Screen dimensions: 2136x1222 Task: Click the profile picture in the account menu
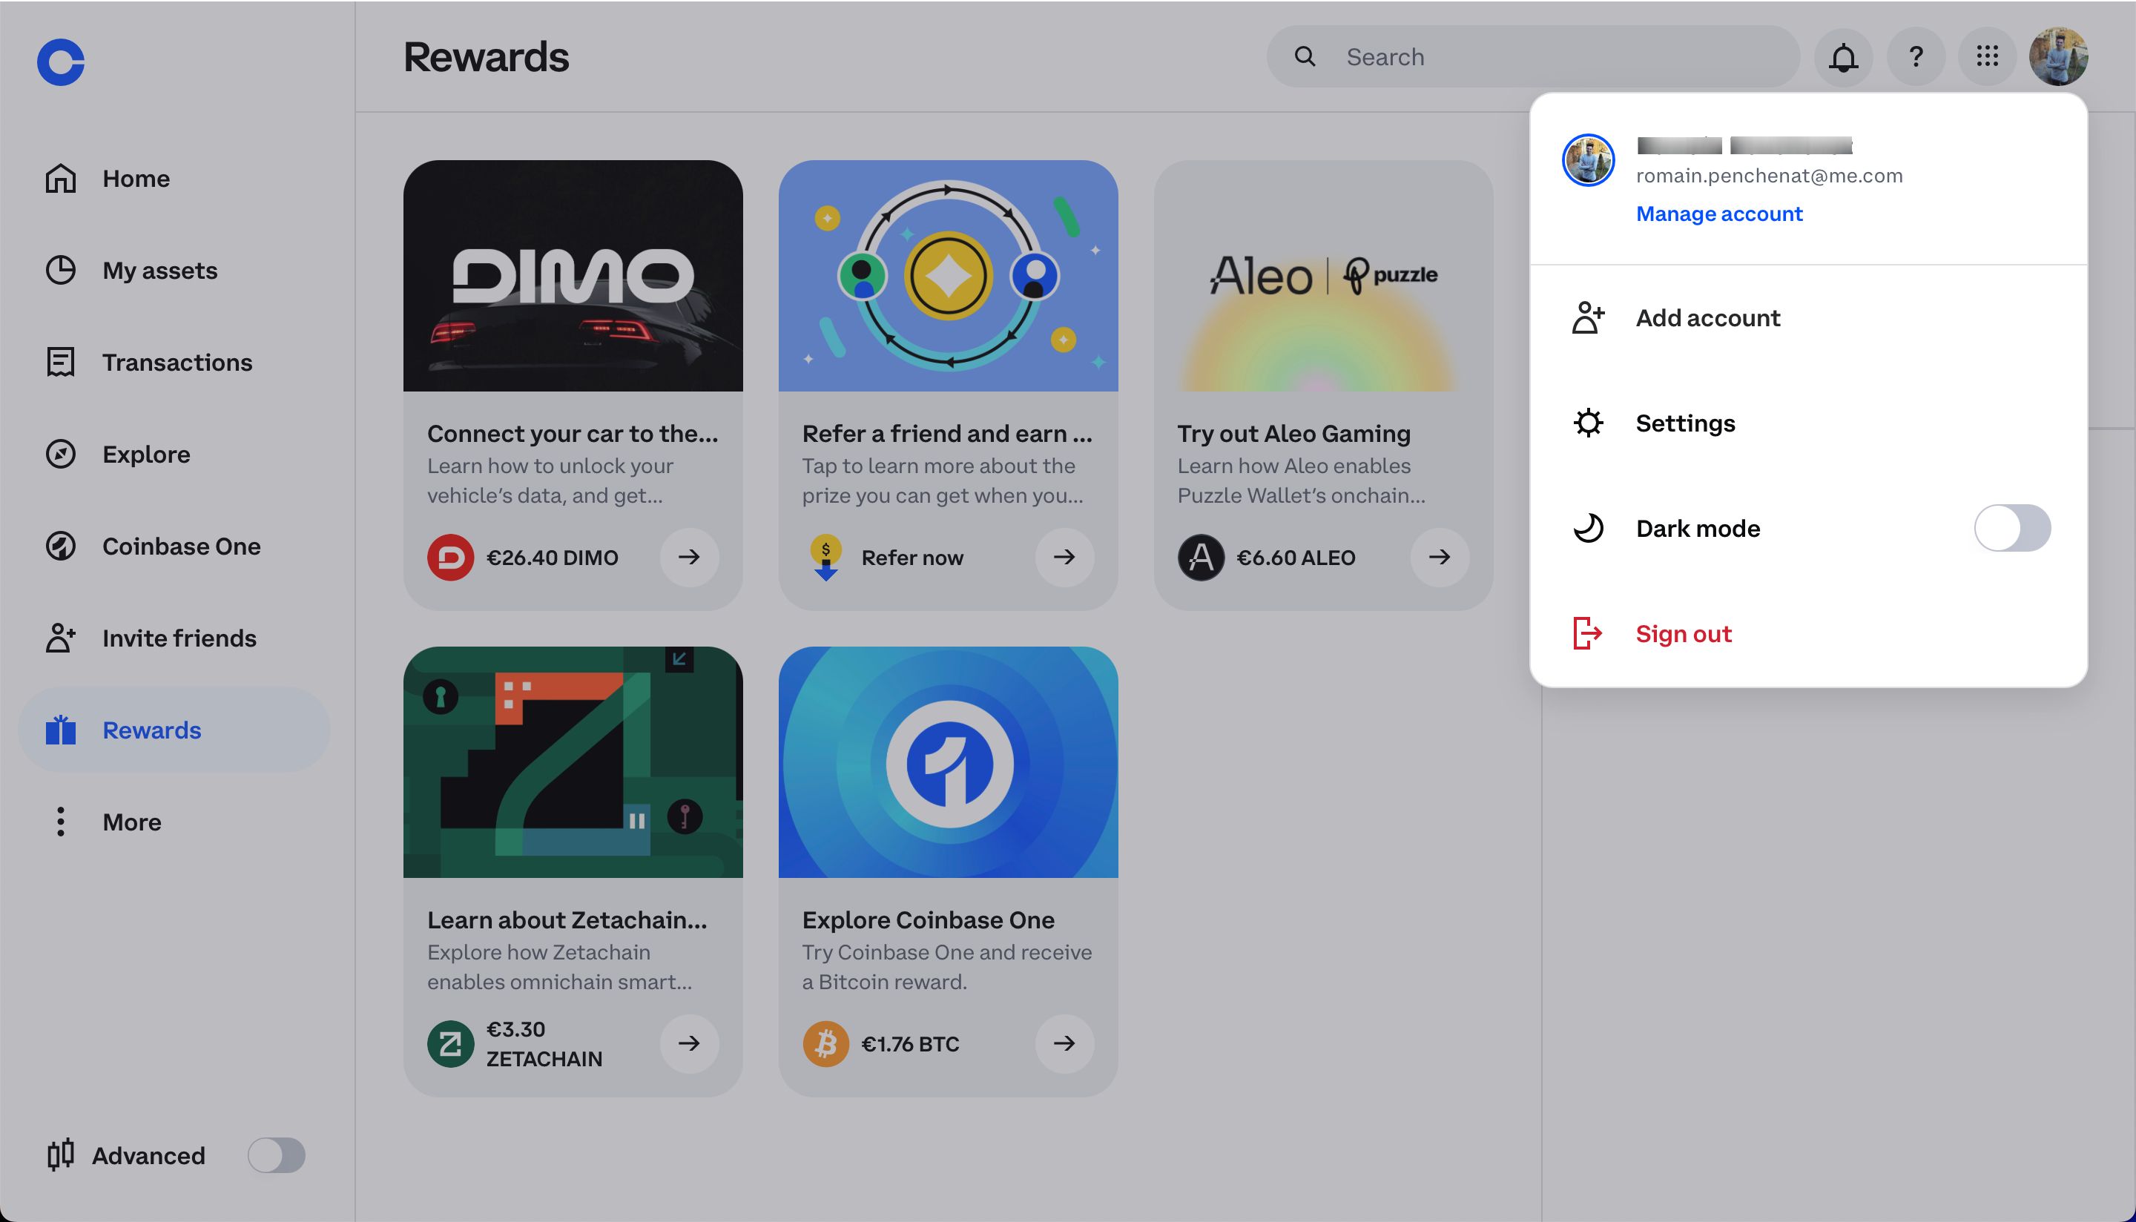[x=1588, y=159]
